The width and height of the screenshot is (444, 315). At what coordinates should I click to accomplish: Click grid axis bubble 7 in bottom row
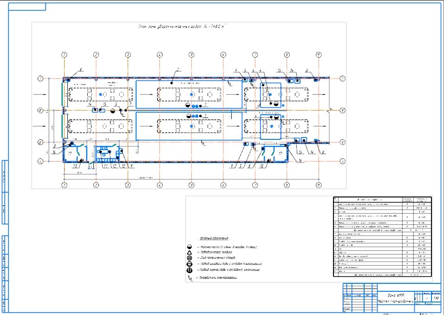pos(255,185)
